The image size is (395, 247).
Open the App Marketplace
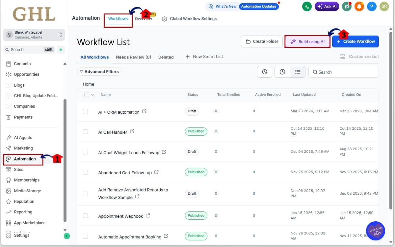(x=29, y=223)
